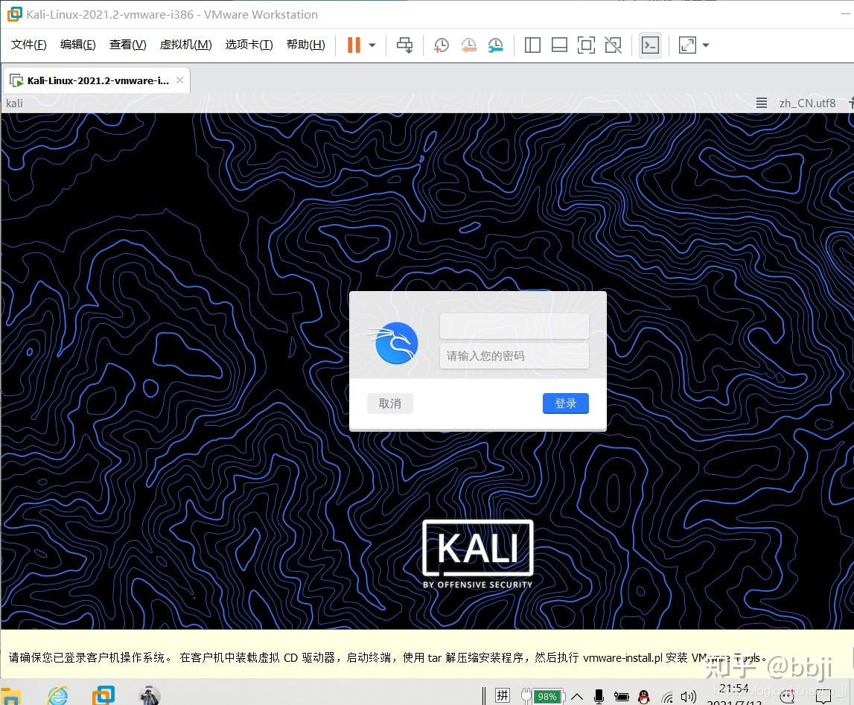Enter full screen mode
854x705 pixels.
click(x=586, y=45)
